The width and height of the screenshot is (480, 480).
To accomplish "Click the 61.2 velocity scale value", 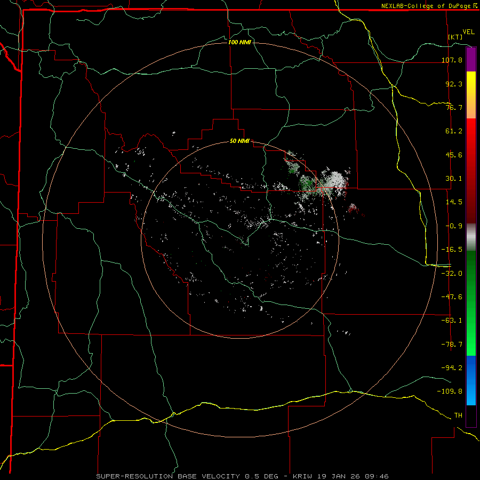I will click(454, 131).
